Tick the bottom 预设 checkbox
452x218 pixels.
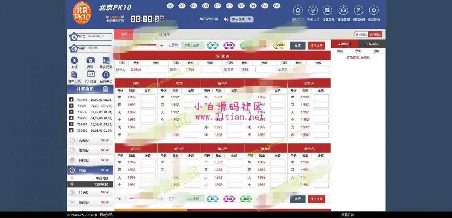[x=171, y=199]
